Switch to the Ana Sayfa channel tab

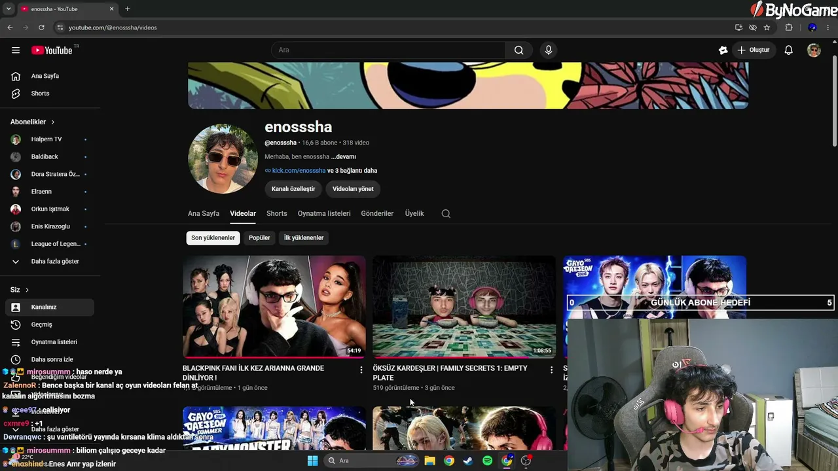204,214
